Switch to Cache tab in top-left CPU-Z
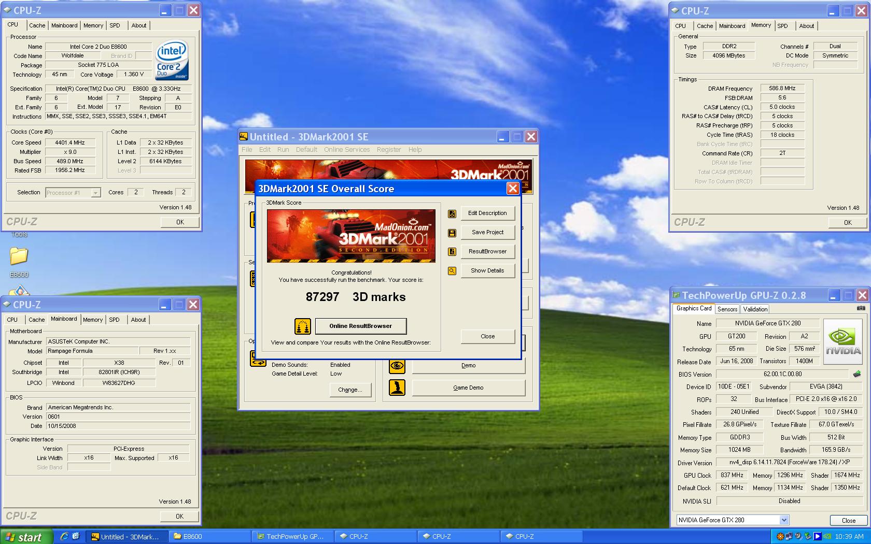The image size is (871, 544). click(37, 25)
